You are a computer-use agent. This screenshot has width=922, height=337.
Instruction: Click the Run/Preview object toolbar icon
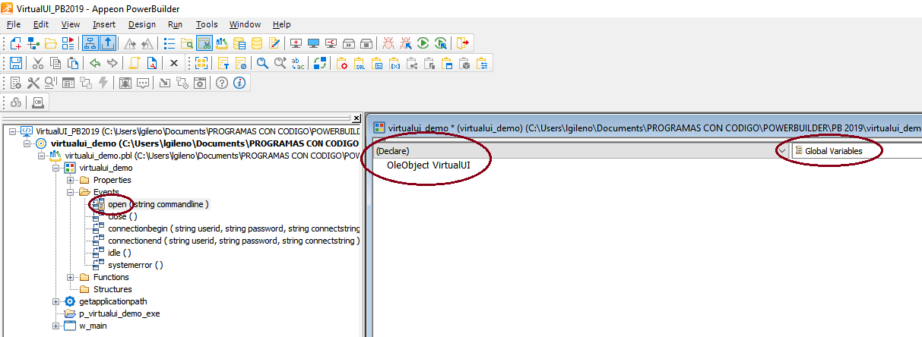tap(68, 43)
